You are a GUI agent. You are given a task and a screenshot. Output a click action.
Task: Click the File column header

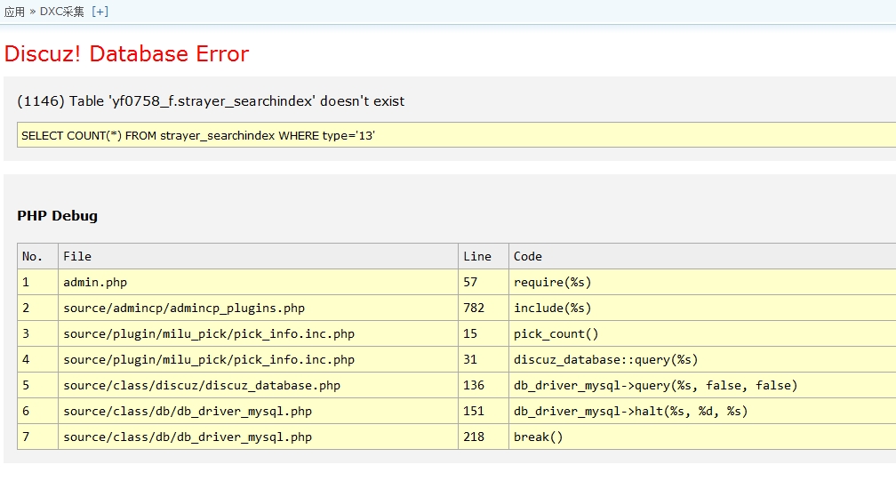coord(77,256)
